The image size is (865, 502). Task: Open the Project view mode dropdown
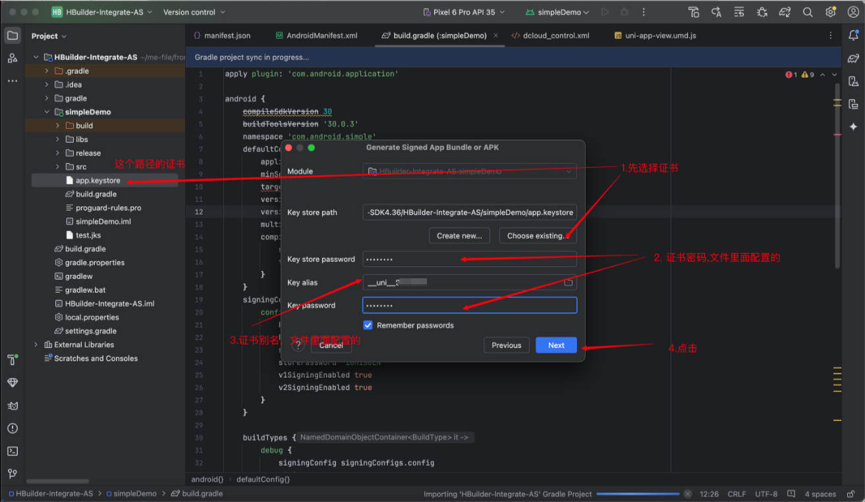[x=49, y=36]
